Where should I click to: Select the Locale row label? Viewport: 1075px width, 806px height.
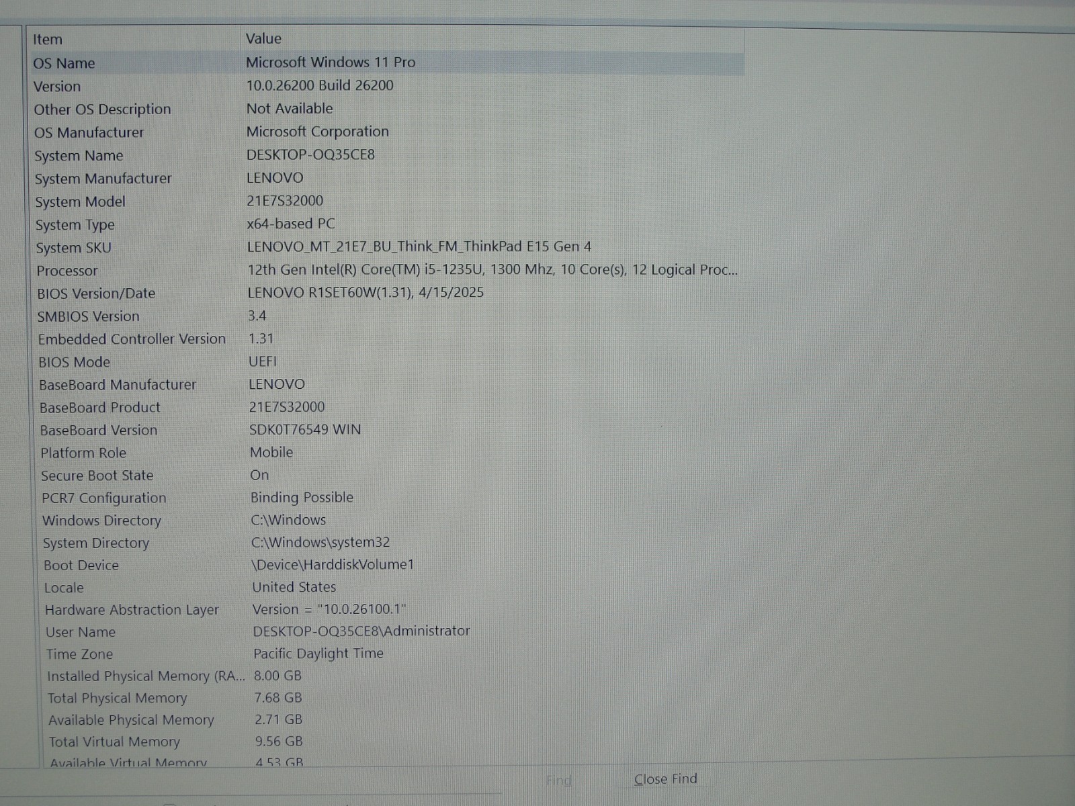point(64,588)
